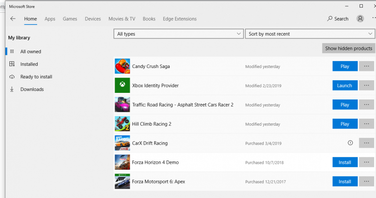Image resolution: width=376 pixels, height=198 pixels.
Task: Click the Xbox Identity Provider icon
Action: [x=122, y=85]
